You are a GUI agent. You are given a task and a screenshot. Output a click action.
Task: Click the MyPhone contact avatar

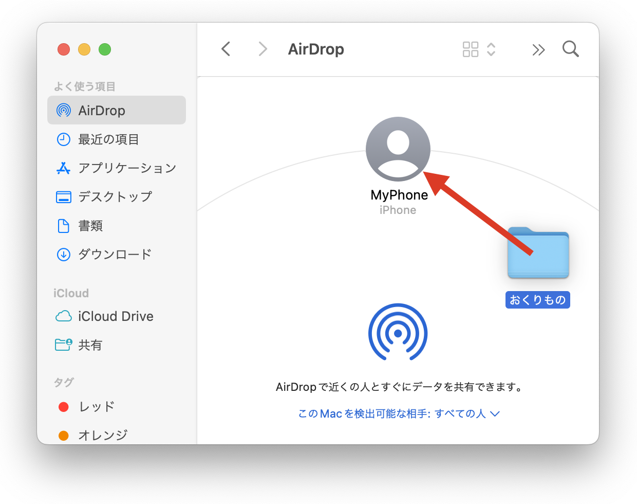(398, 149)
